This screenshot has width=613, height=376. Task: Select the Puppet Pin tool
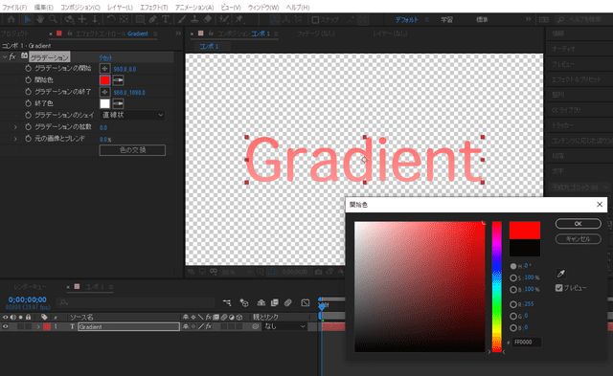click(238, 19)
